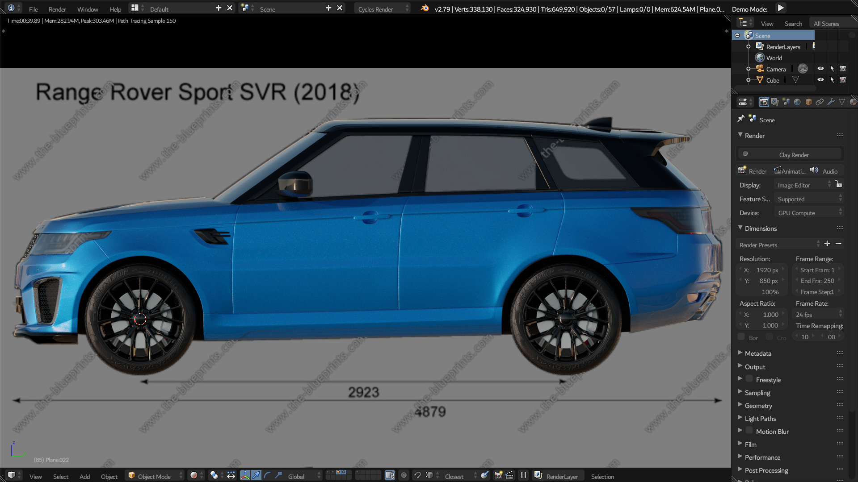The width and height of the screenshot is (858, 482).
Task: Toggle Camera viewport visibility eye
Action: 820,68
